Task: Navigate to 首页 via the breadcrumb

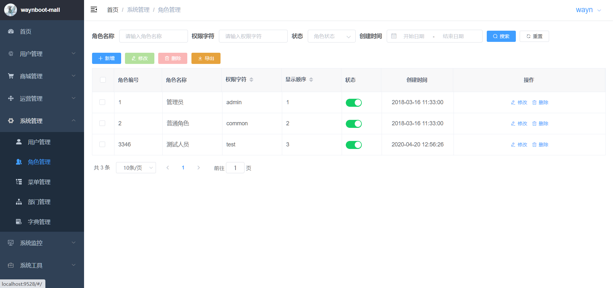Action: pos(113,10)
